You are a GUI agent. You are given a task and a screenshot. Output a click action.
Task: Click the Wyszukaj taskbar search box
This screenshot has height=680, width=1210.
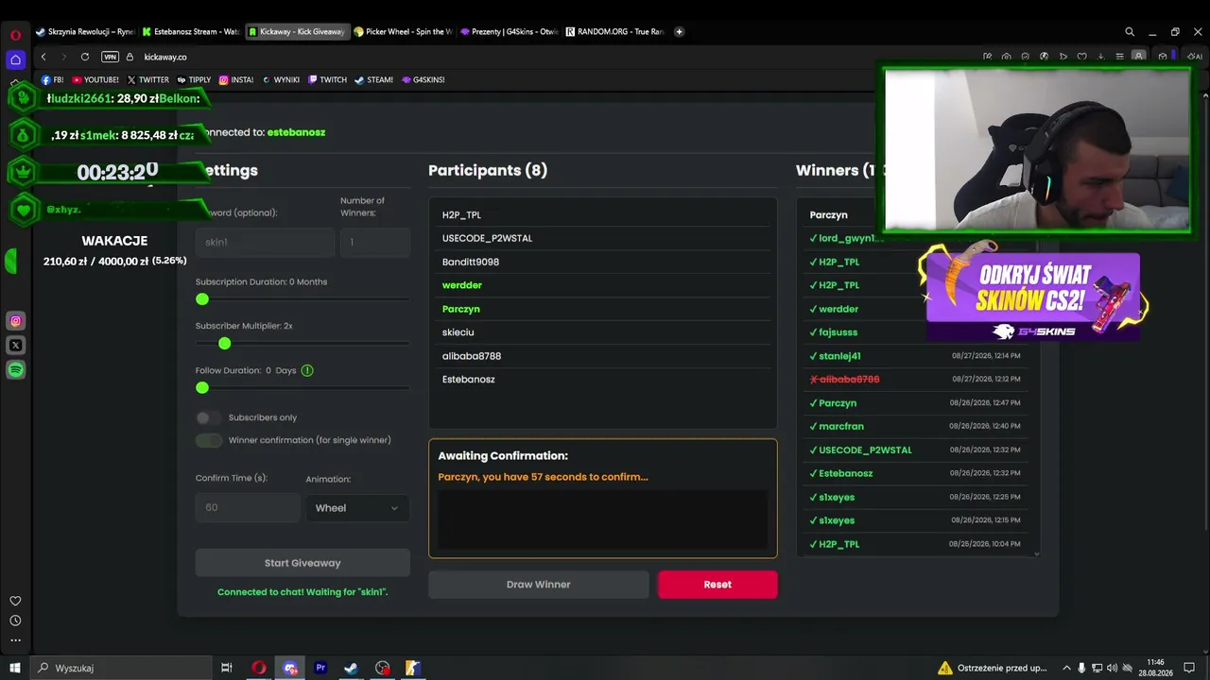click(x=121, y=668)
